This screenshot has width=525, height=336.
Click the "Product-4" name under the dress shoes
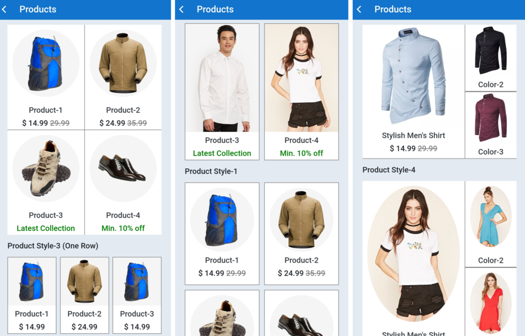point(123,215)
